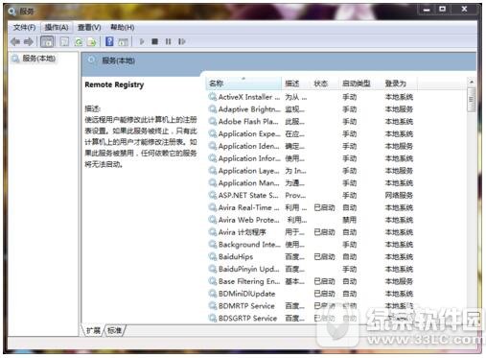486x358 pixels.
Task: Select the Avira 计划程序 service
Action: (x=311, y=232)
